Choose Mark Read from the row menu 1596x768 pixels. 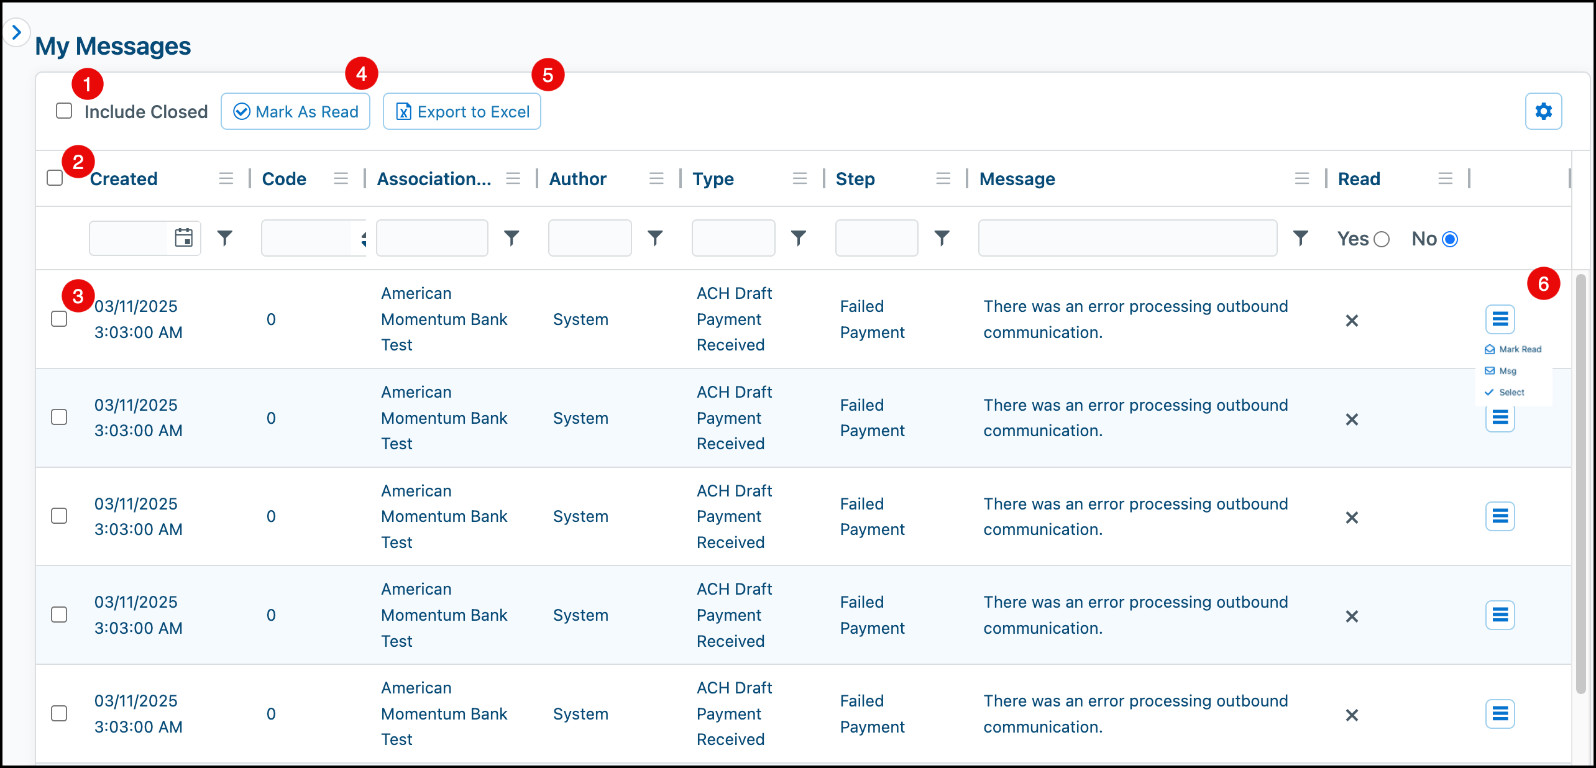(x=1514, y=349)
